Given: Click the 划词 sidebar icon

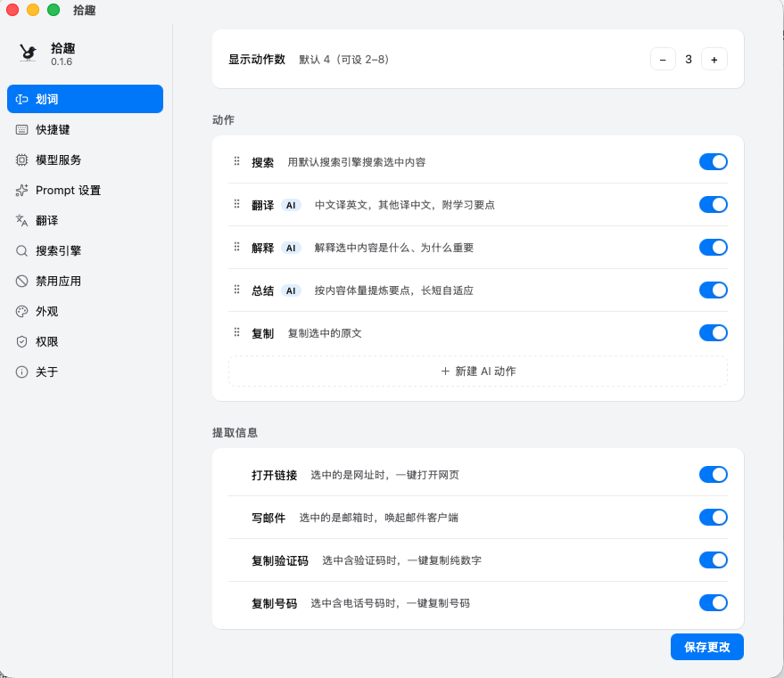Looking at the screenshot, I should (x=21, y=99).
